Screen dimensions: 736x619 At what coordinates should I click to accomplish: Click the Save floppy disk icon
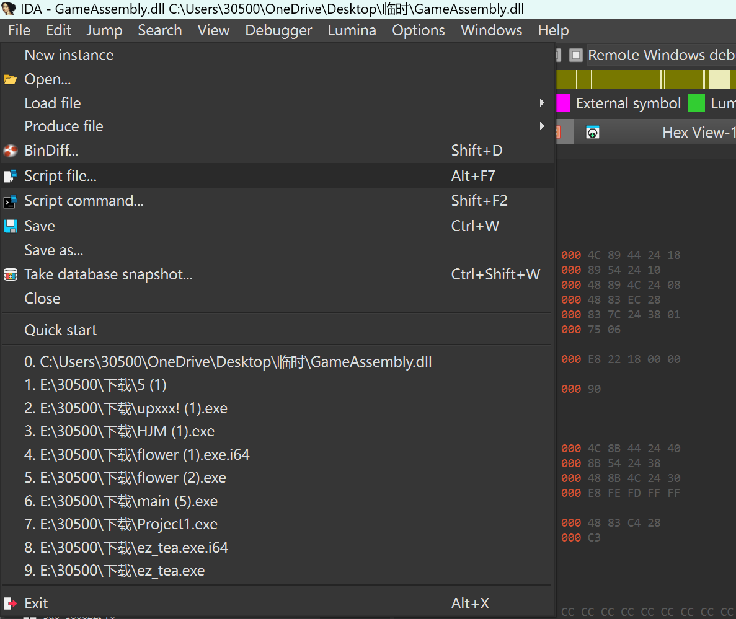click(11, 226)
